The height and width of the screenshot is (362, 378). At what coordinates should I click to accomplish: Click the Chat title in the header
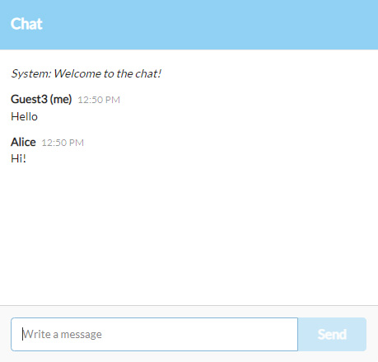click(x=26, y=24)
